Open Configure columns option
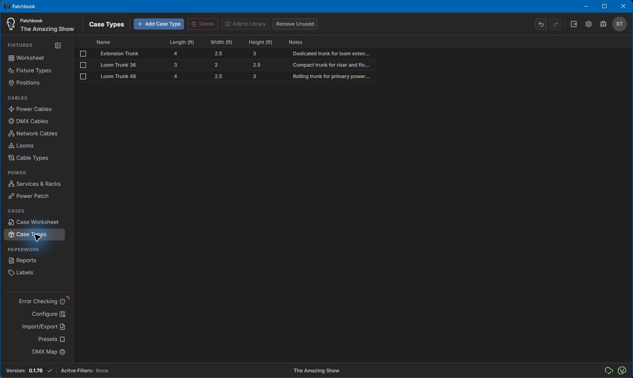This screenshot has height=378, width=633. pyautogui.click(x=48, y=314)
